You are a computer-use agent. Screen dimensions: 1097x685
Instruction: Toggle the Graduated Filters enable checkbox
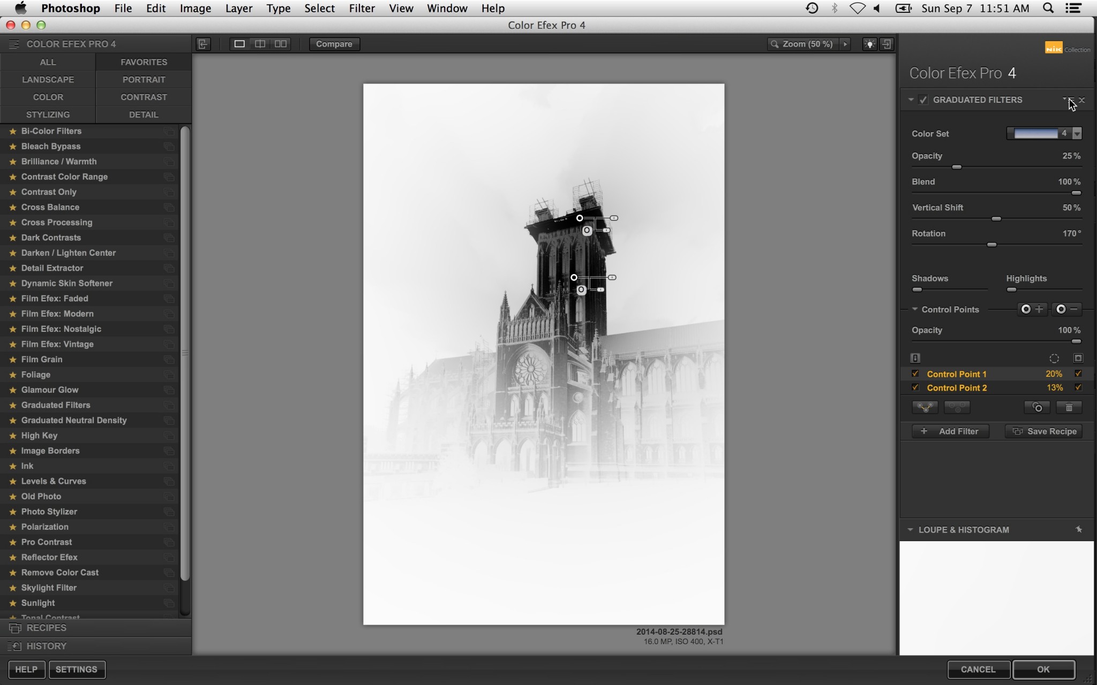pos(923,100)
